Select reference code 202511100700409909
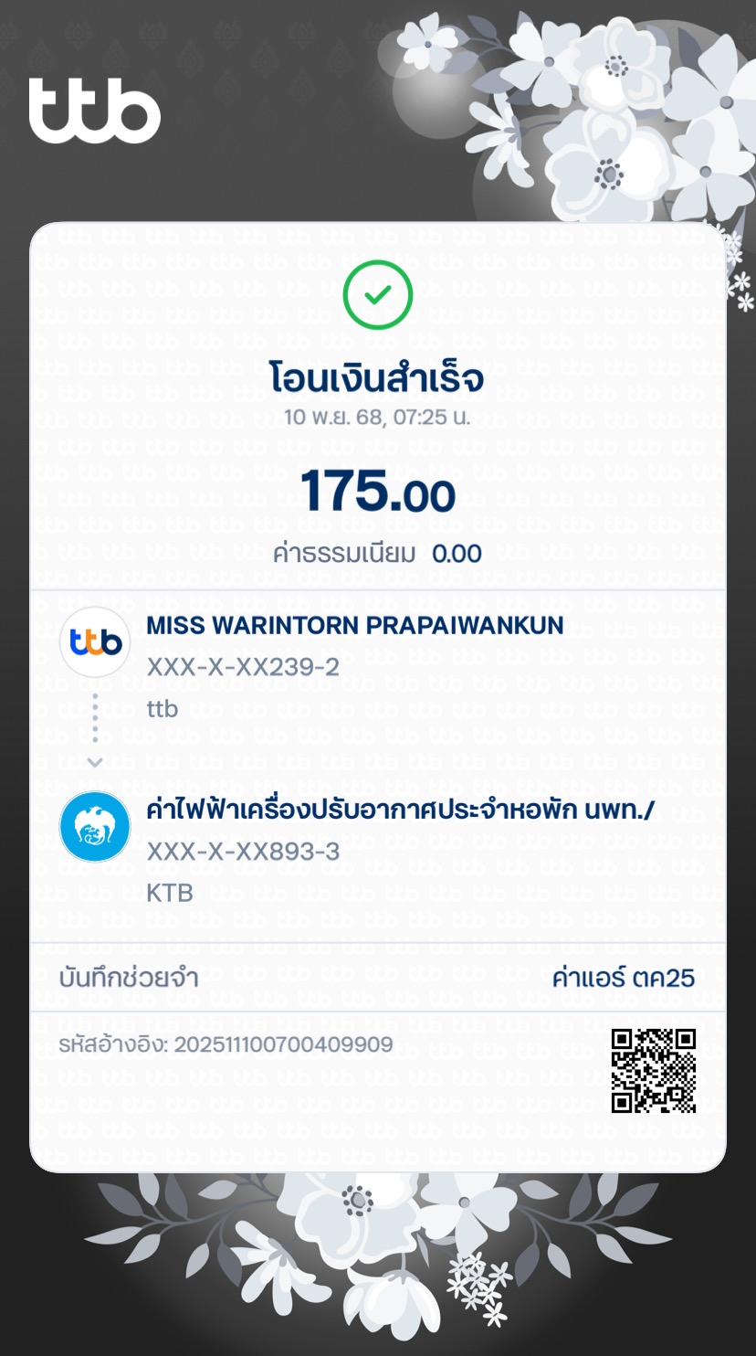The height and width of the screenshot is (1356, 756). click(226, 1044)
